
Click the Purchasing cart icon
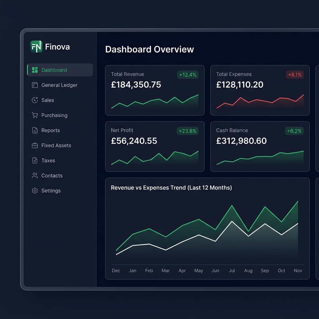(35, 115)
